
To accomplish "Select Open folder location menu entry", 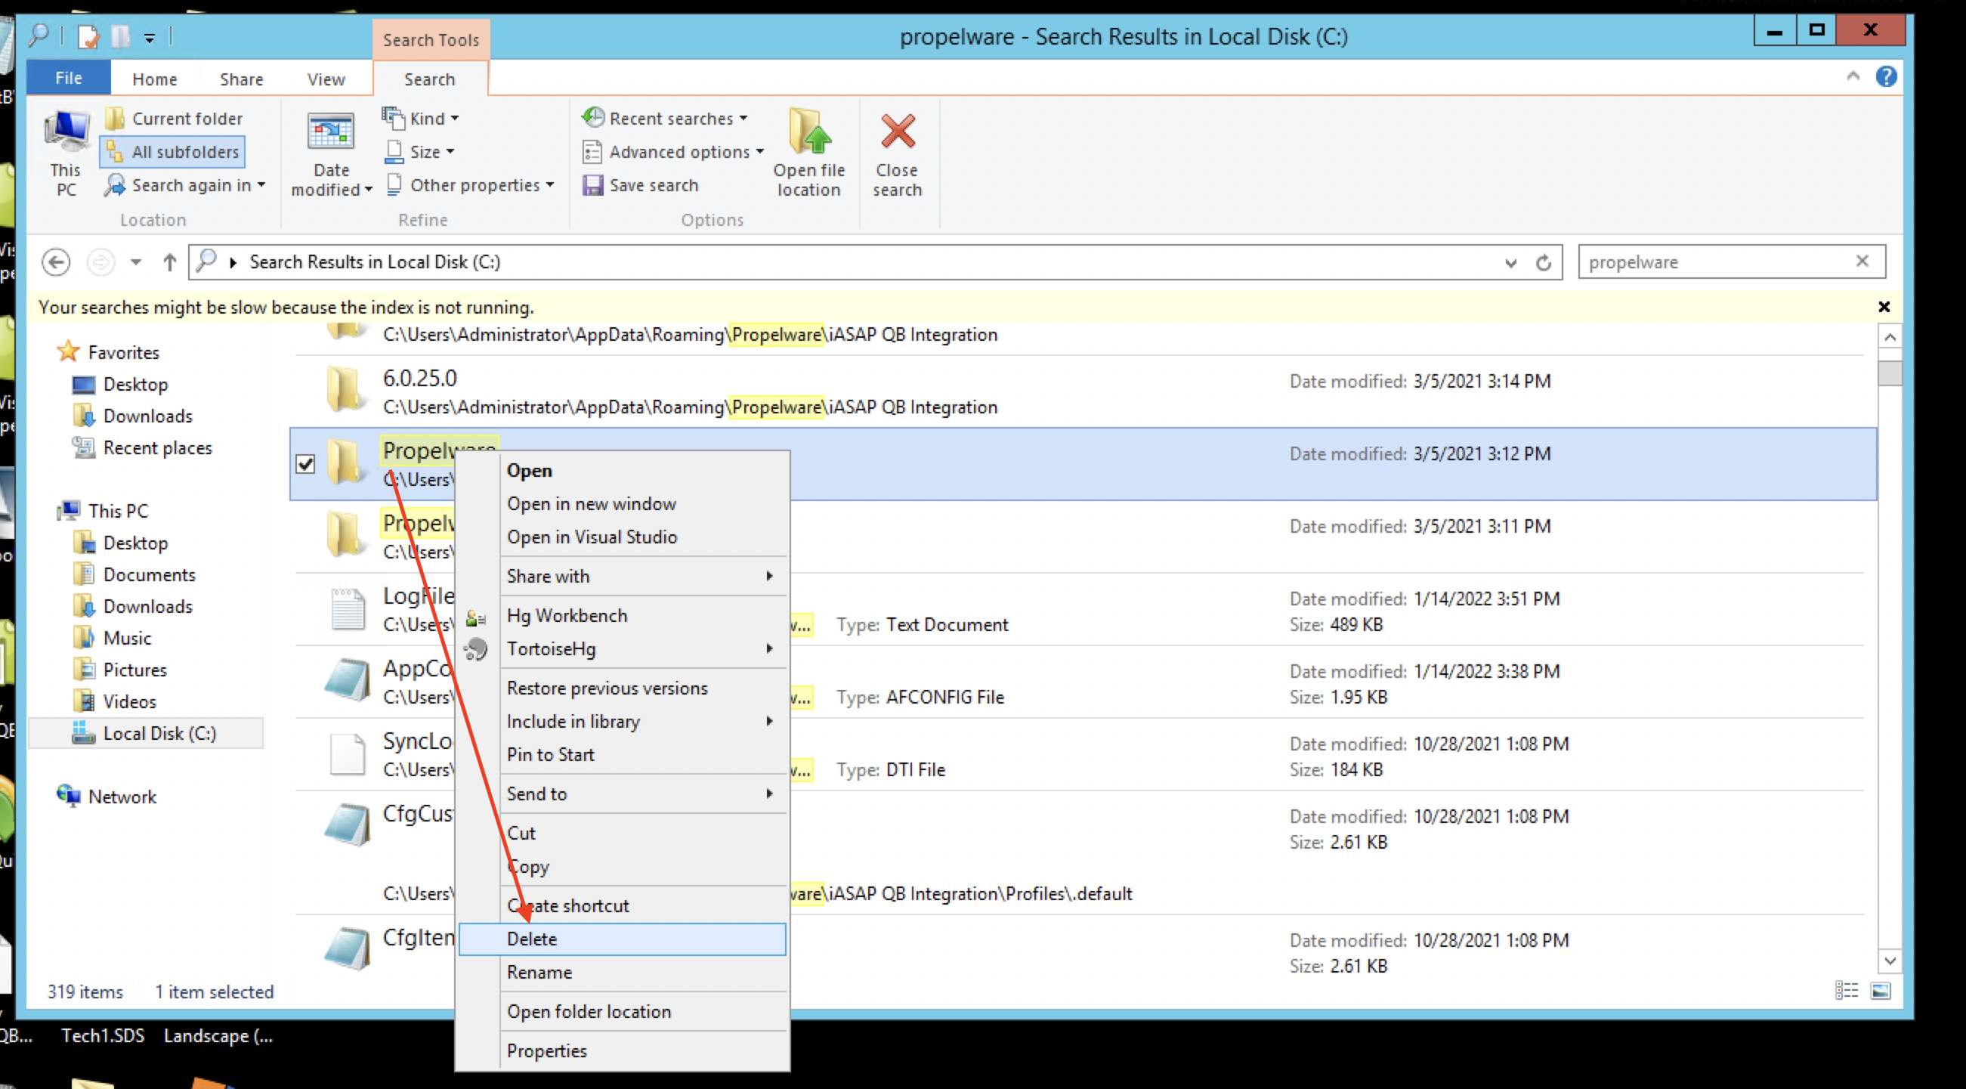I will (622, 1011).
